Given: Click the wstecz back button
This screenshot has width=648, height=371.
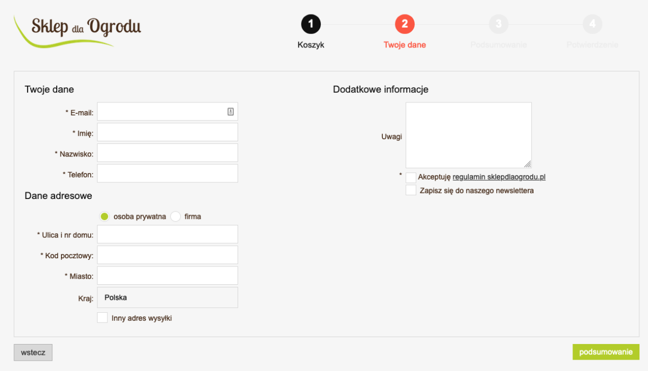Looking at the screenshot, I should point(33,353).
